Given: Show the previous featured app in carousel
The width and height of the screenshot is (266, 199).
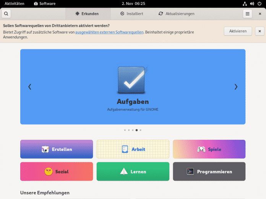Looking at the screenshot, I should click(30, 87).
